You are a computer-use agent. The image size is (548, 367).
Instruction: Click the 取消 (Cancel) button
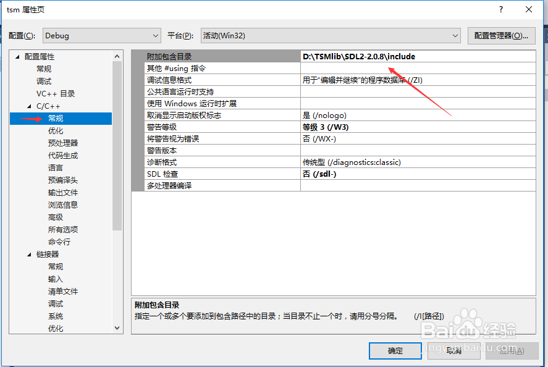click(x=453, y=350)
